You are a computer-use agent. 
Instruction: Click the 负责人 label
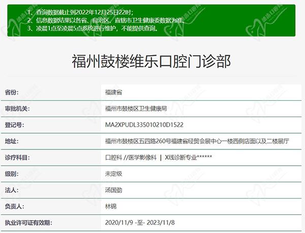[15, 206]
